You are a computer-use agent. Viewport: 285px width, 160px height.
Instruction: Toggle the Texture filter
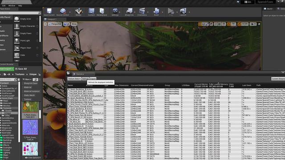coord(28,99)
